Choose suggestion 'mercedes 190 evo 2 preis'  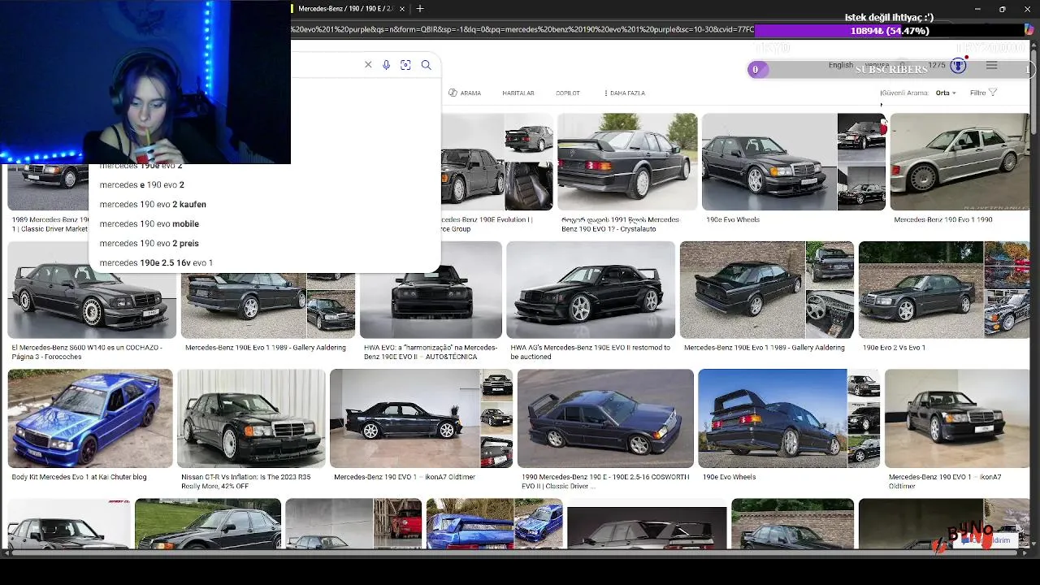(x=149, y=243)
